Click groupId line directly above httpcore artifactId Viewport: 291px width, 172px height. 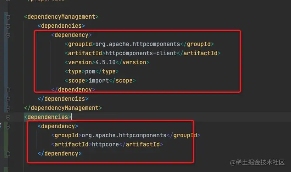[126, 136]
